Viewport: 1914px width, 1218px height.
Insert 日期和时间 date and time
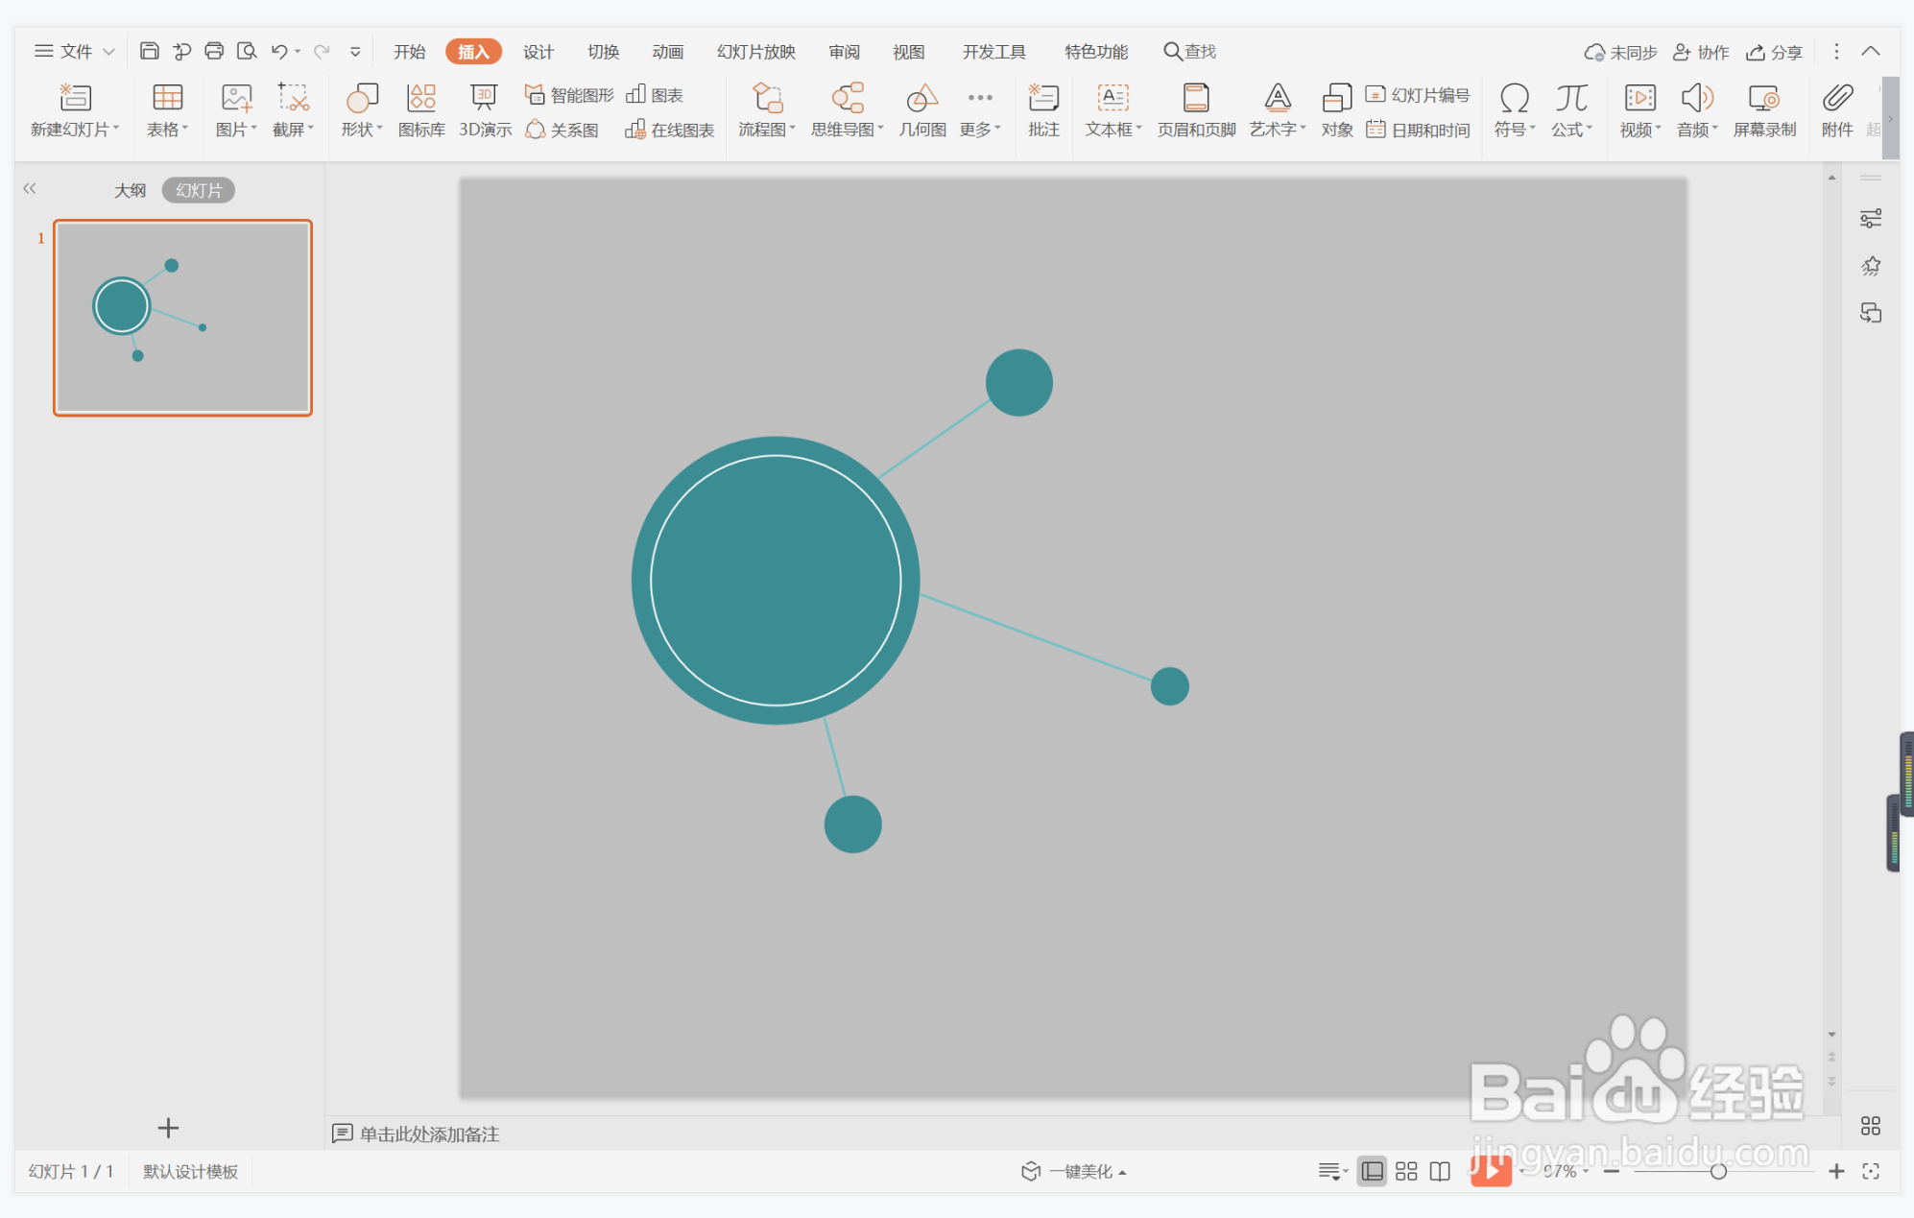1419,130
